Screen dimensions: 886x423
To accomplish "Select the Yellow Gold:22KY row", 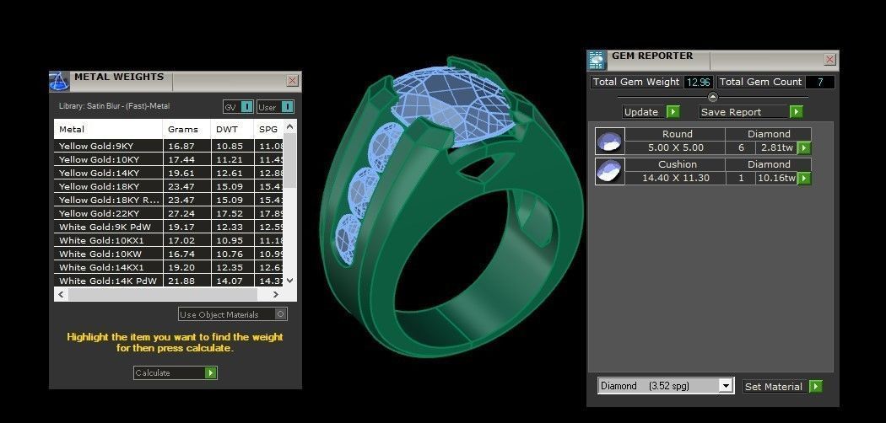I will 169,214.
